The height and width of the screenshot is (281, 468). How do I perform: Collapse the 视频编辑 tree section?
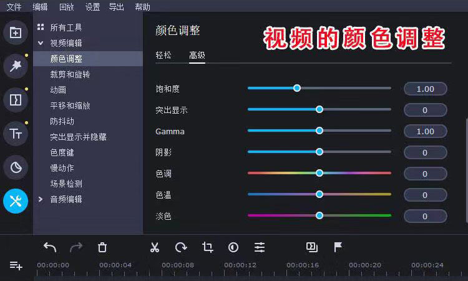pyautogui.click(x=41, y=43)
